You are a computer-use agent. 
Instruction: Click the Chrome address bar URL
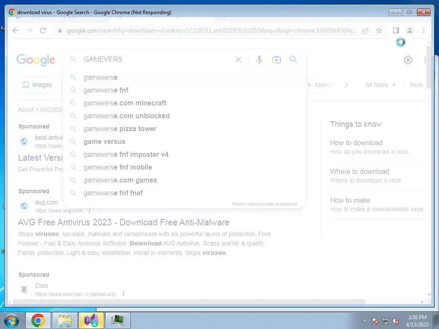tap(211, 30)
